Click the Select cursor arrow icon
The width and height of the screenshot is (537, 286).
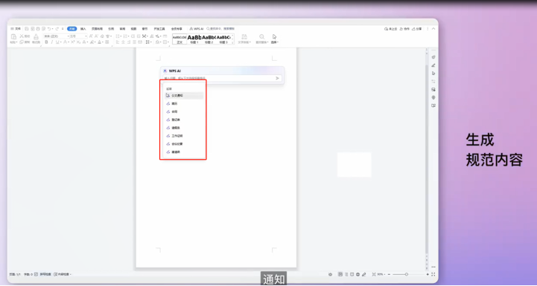[274, 37]
